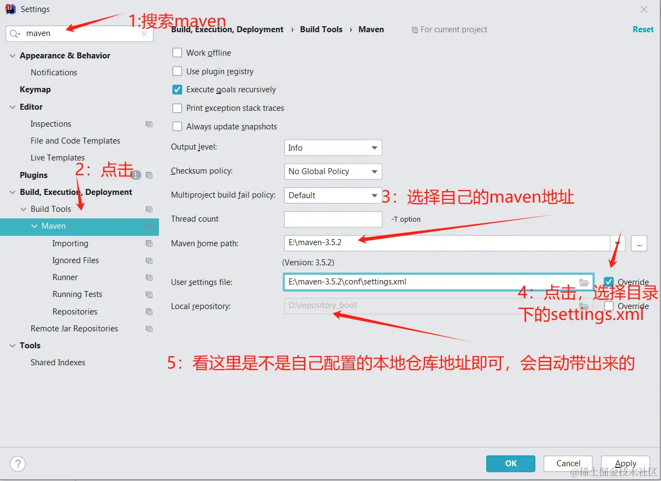The width and height of the screenshot is (661, 481).
Task: Focus the Thread count input field
Action: tap(333, 219)
